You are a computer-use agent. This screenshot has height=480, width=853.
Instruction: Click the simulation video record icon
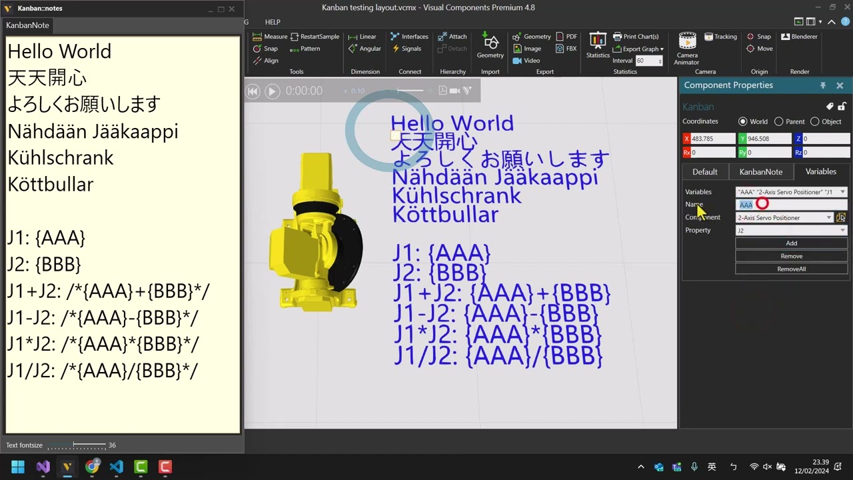[454, 91]
